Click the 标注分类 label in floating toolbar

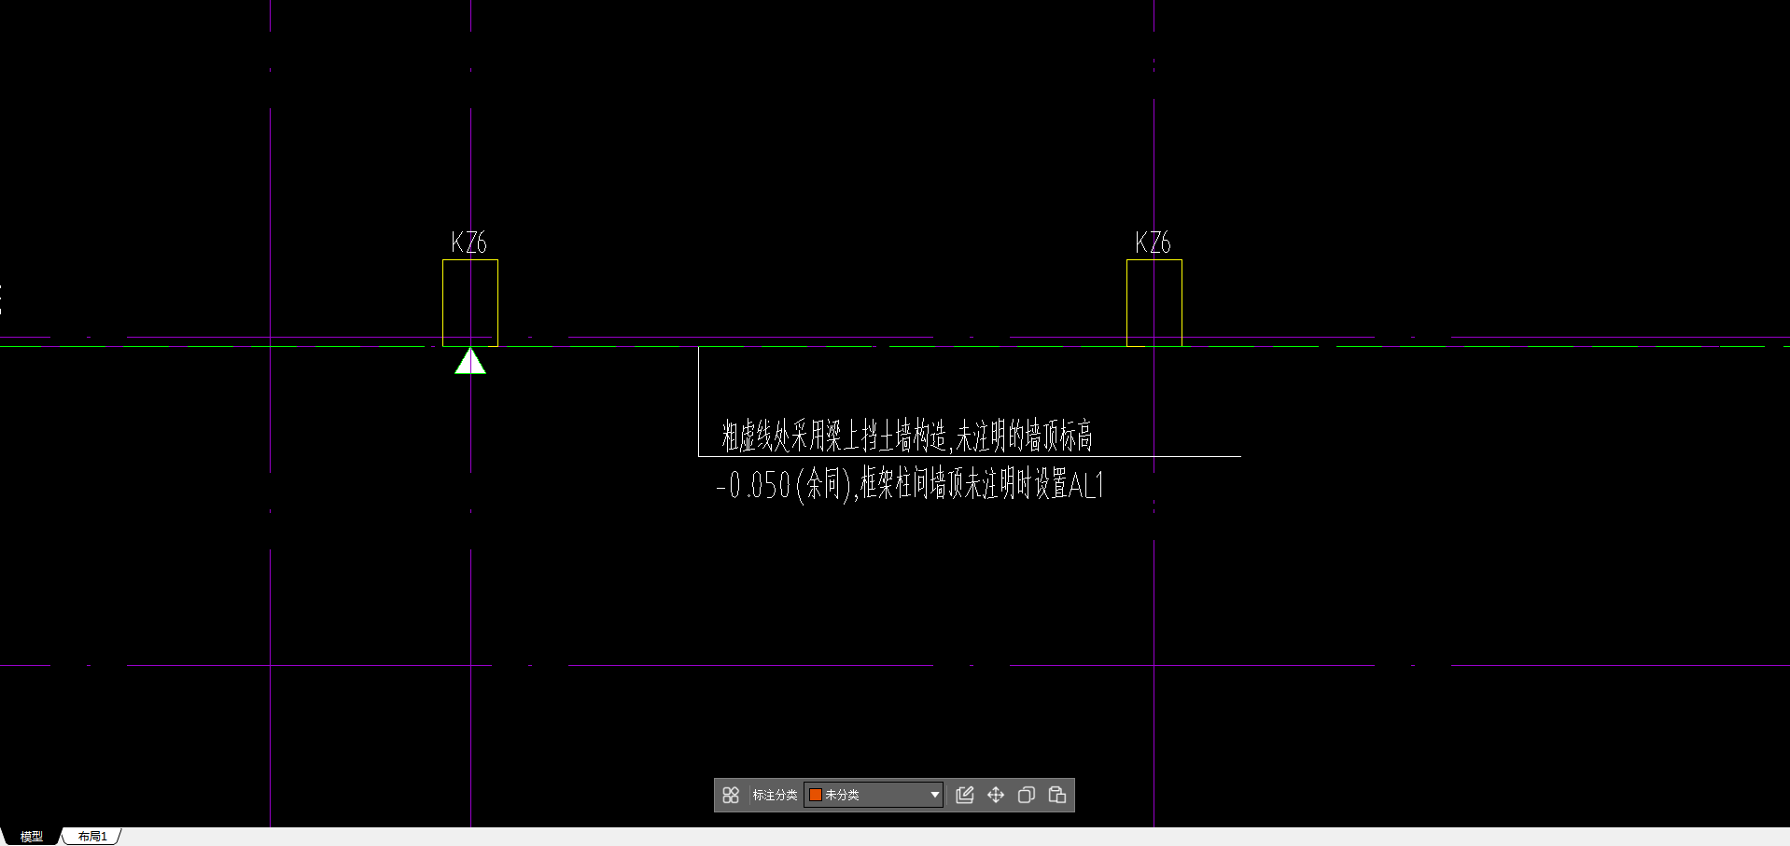pyautogui.click(x=775, y=795)
